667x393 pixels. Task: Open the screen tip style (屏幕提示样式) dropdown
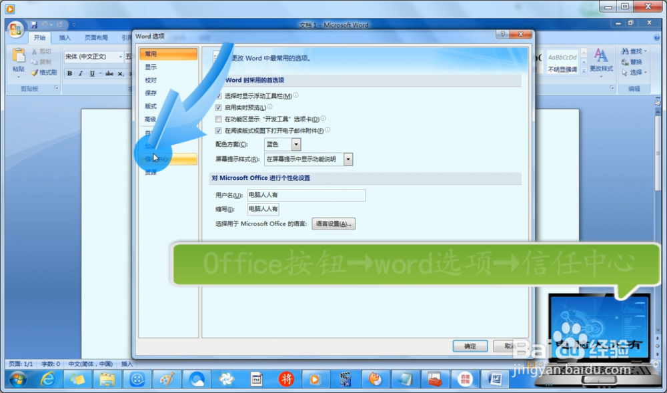click(348, 159)
